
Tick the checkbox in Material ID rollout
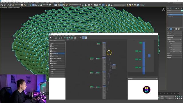click(x=168, y=41)
